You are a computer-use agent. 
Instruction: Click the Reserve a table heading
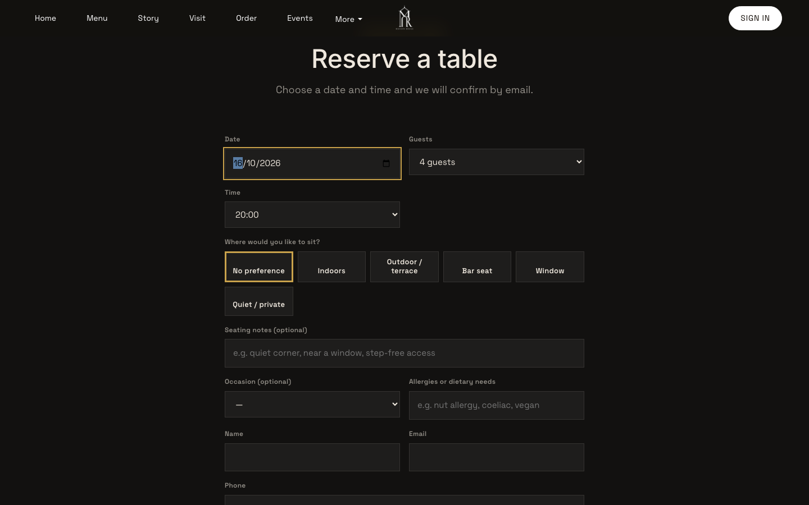tap(404, 59)
